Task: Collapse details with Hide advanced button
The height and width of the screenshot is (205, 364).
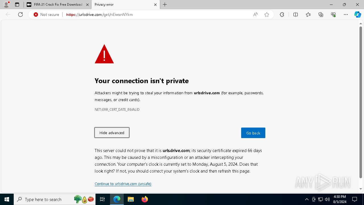Action: click(x=112, y=133)
